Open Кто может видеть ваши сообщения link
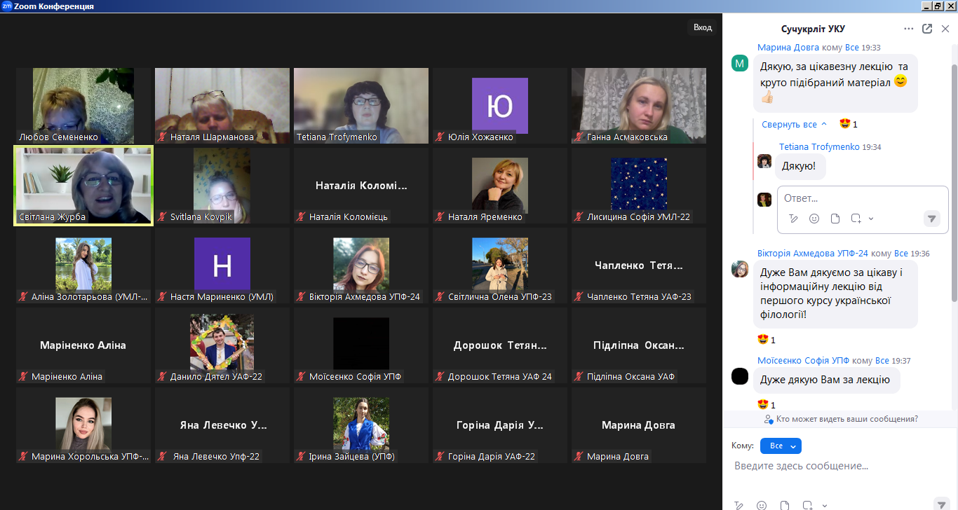Image resolution: width=958 pixels, height=510 pixels. pyautogui.click(x=841, y=419)
